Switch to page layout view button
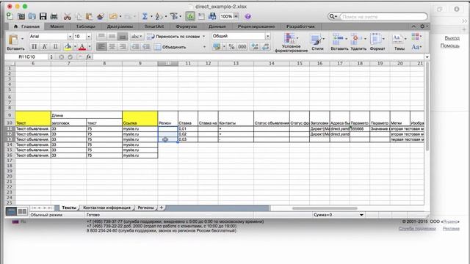 pyautogui.click(x=22, y=212)
